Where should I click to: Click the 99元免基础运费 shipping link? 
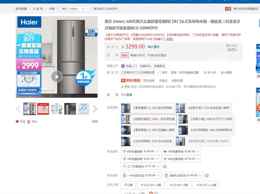click(188, 72)
